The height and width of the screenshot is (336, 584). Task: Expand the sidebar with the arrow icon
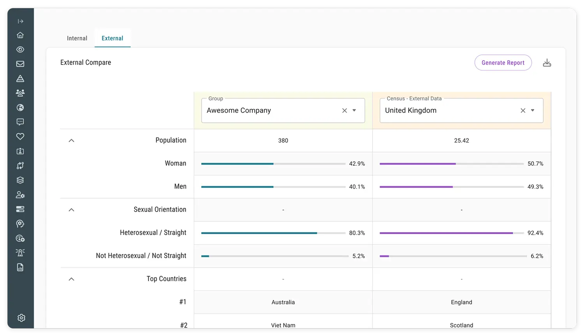click(x=21, y=21)
